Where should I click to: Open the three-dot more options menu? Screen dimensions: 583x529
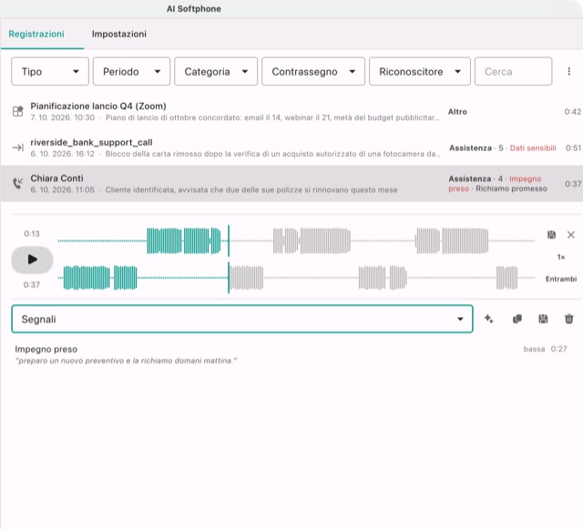568,71
